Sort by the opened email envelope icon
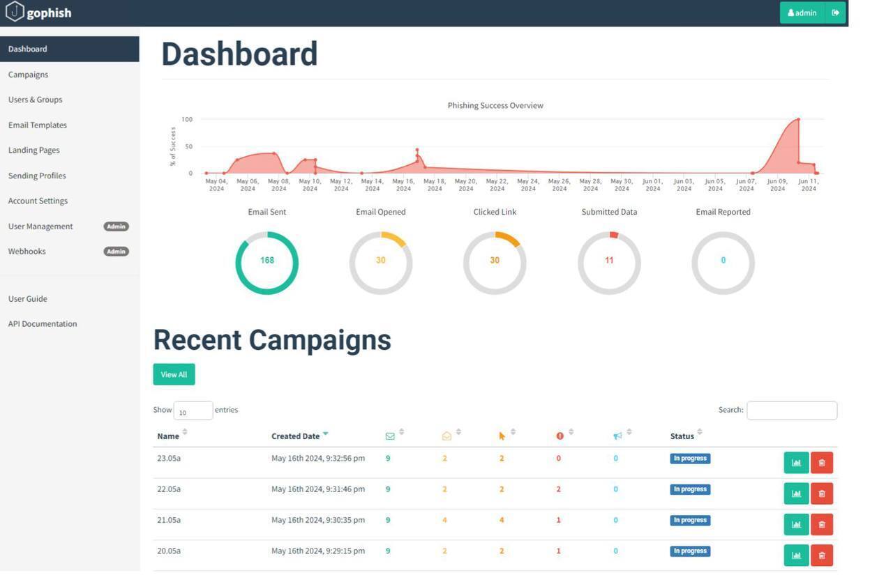This screenshot has width=893, height=575. [x=446, y=436]
